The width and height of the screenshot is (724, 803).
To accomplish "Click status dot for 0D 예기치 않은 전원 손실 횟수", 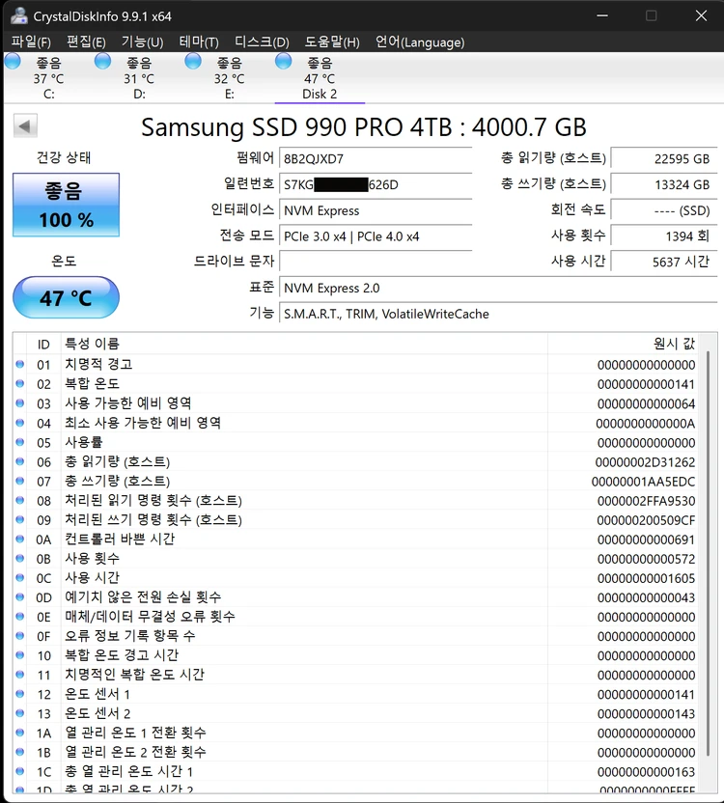I will (x=20, y=597).
